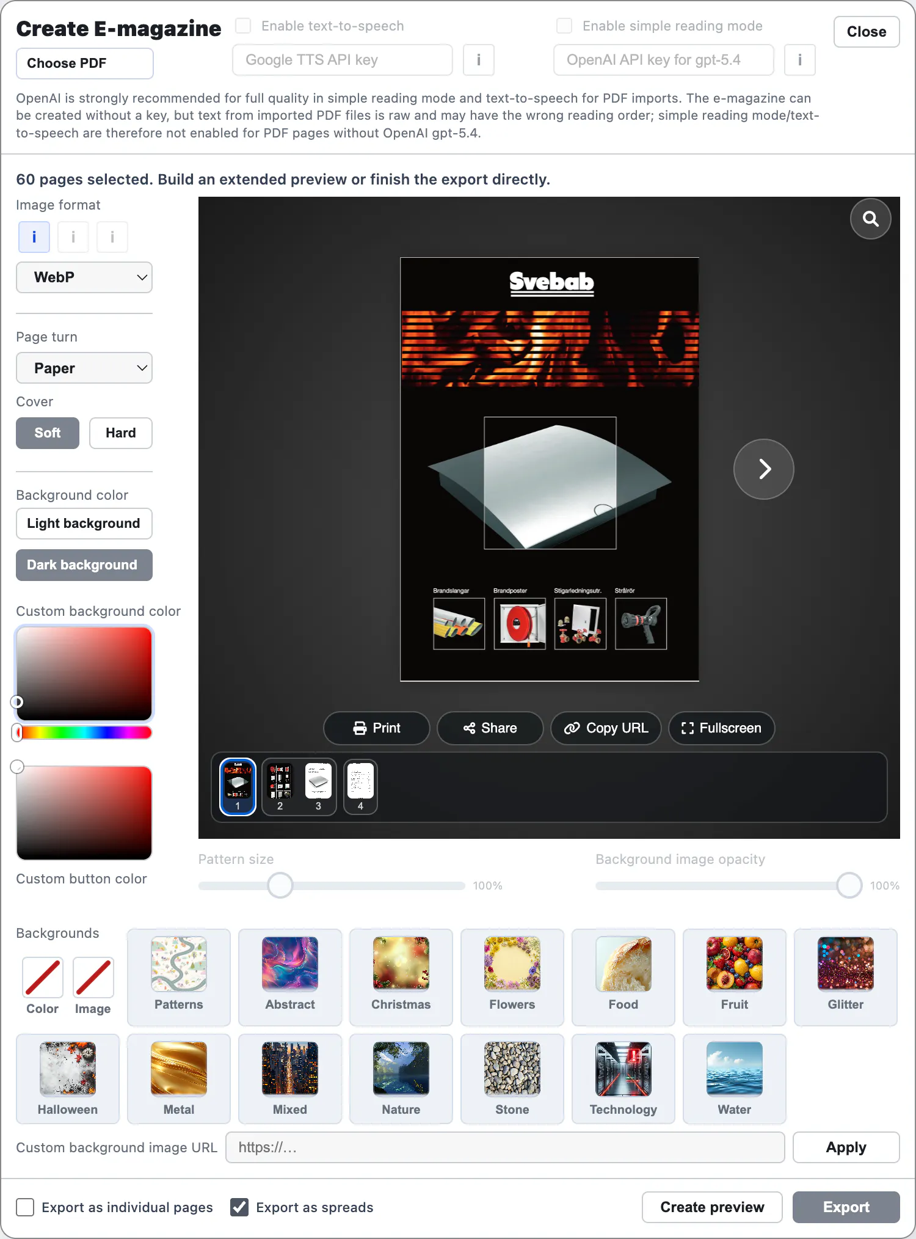916x1239 pixels.
Task: Switch to Dark background
Action: click(x=84, y=565)
